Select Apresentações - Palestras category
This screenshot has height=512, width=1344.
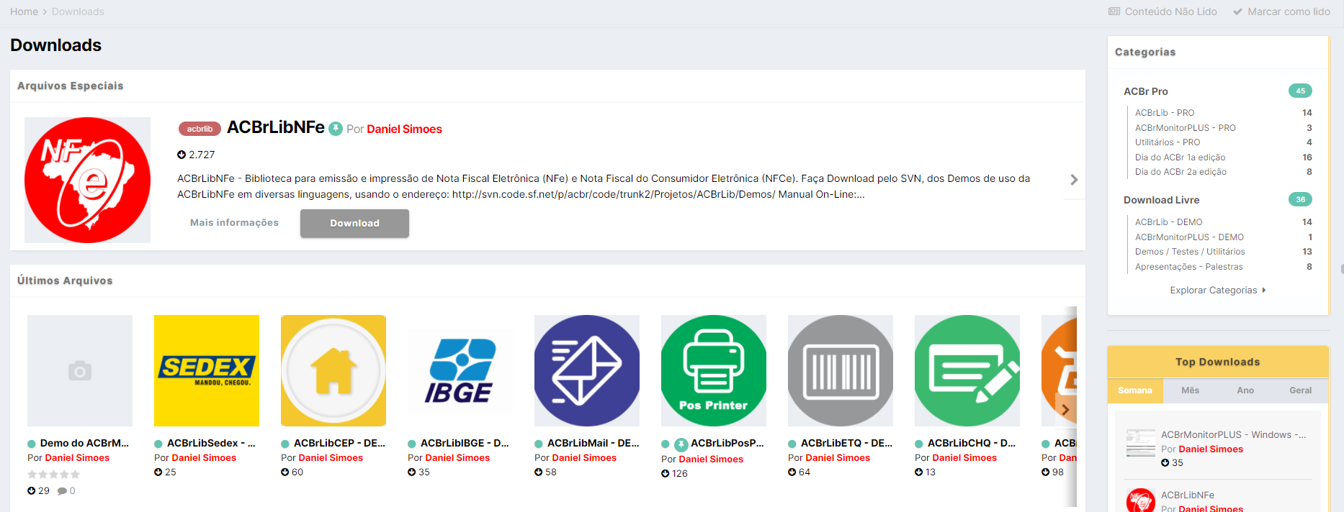(1189, 267)
